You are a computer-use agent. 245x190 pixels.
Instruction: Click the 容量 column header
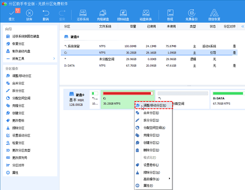pyautogui.click(x=133, y=27)
